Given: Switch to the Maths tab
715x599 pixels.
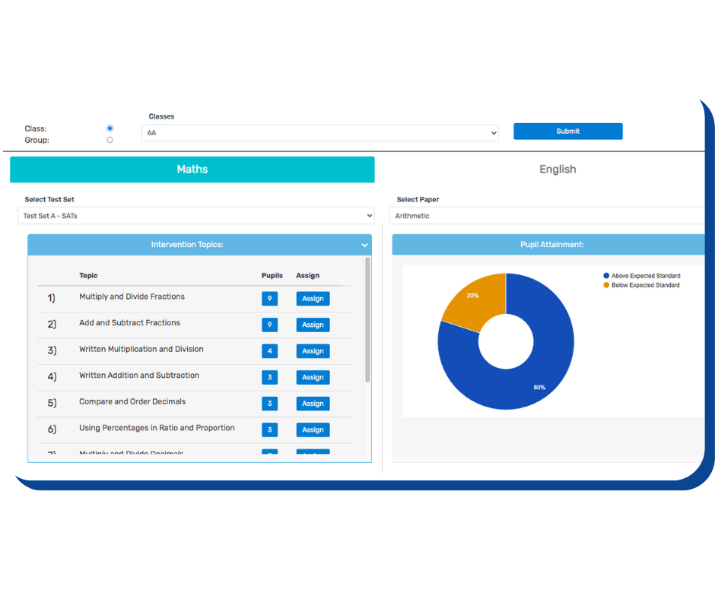Looking at the screenshot, I should [192, 170].
